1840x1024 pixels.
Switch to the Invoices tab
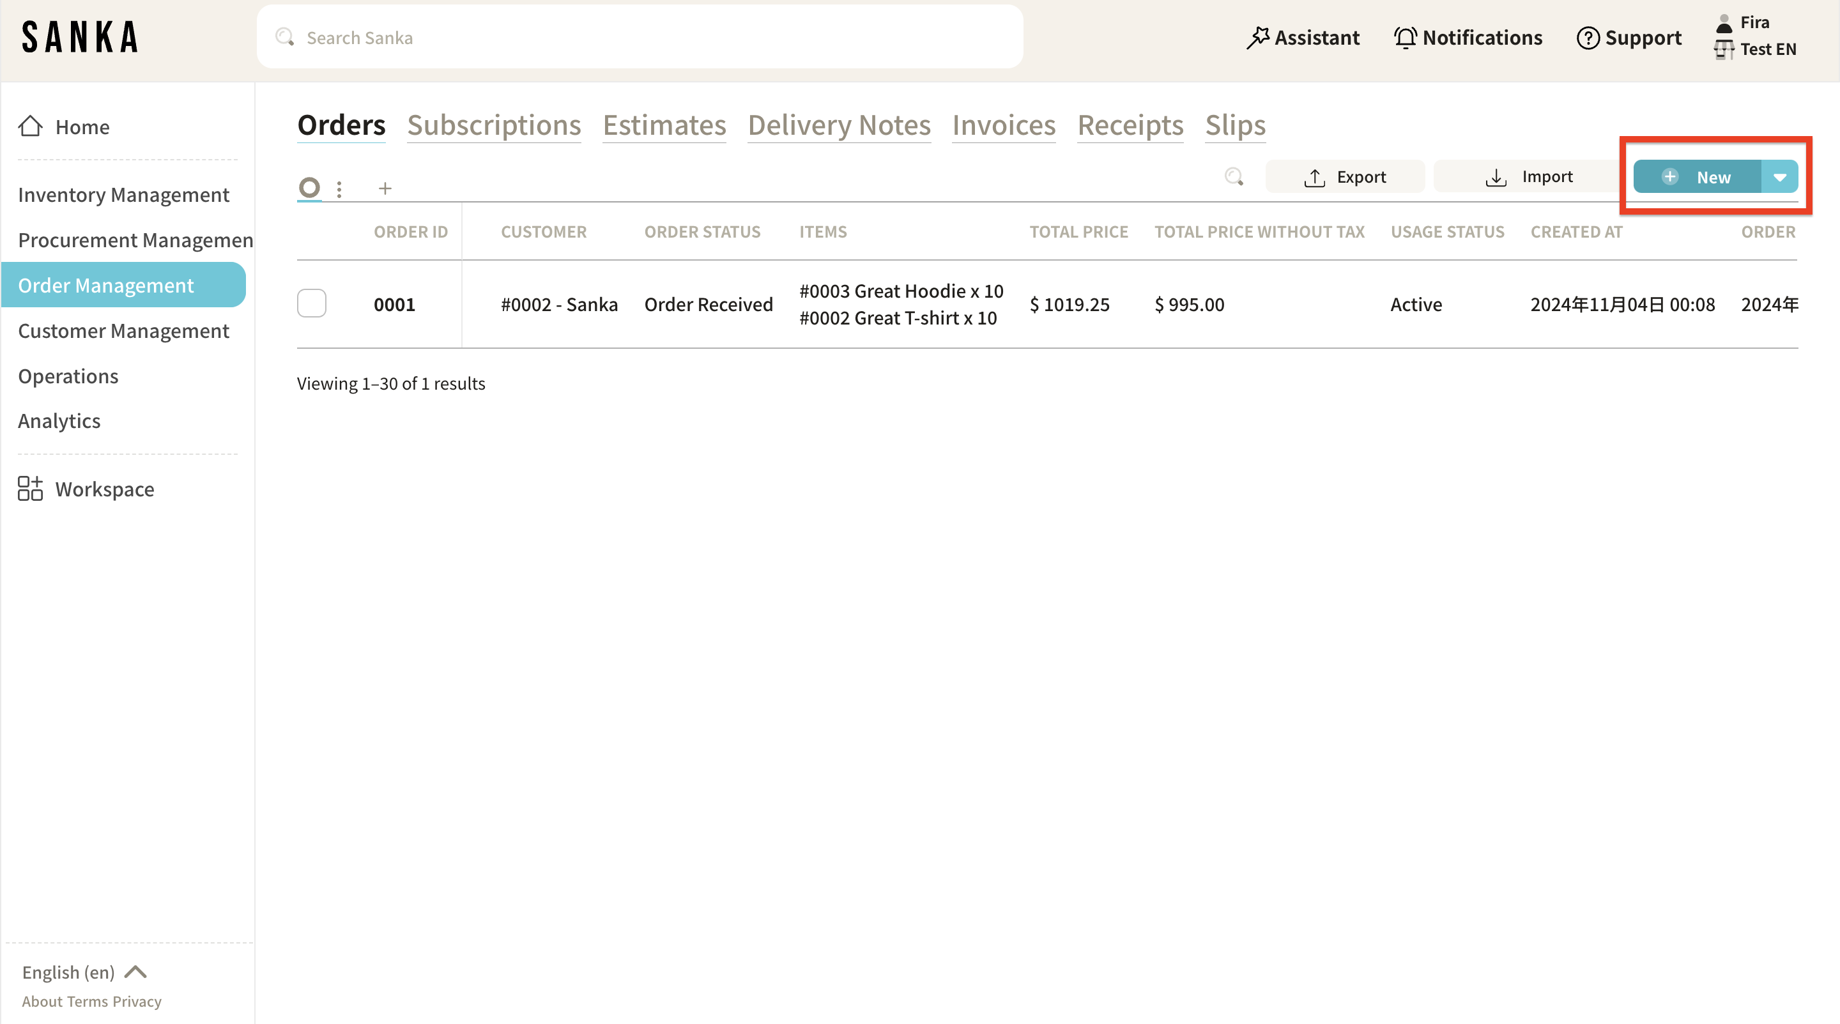click(1003, 126)
